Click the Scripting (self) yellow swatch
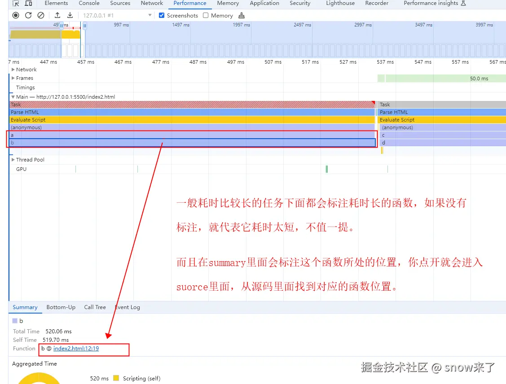This screenshot has width=506, height=384. click(x=116, y=378)
